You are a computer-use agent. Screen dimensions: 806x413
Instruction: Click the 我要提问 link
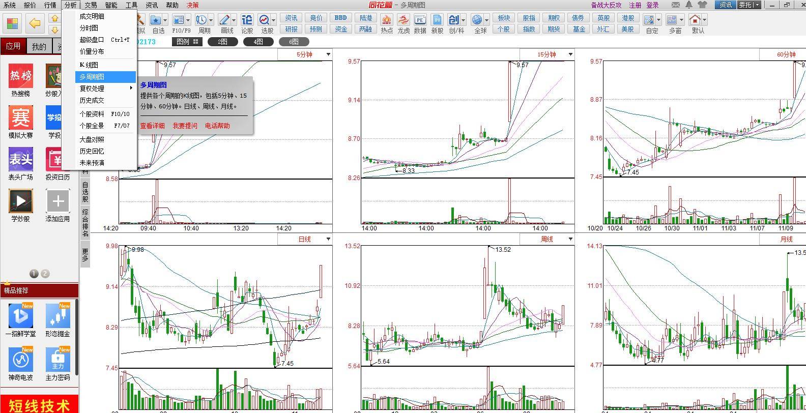(x=185, y=126)
